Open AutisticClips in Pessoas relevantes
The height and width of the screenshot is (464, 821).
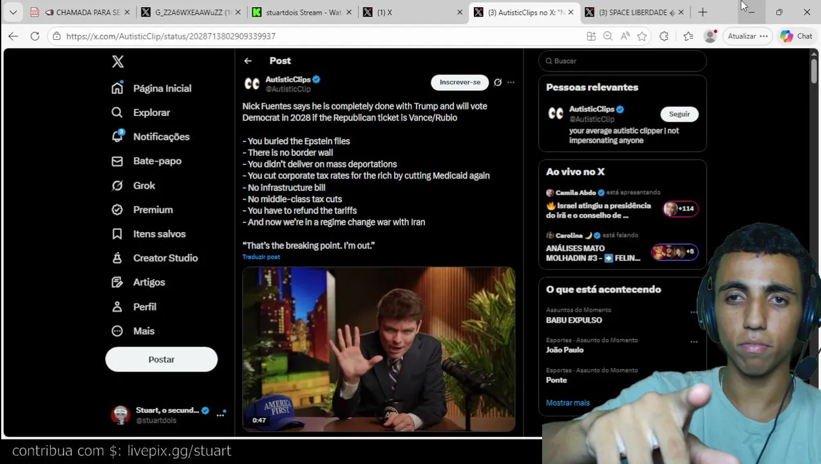tap(592, 109)
